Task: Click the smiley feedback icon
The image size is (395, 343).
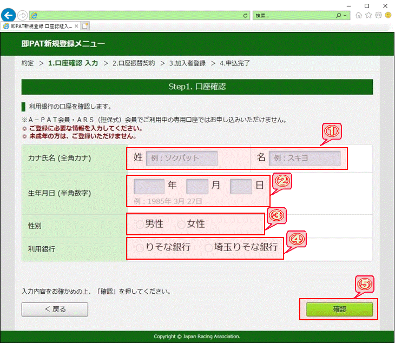Action: 388,15
